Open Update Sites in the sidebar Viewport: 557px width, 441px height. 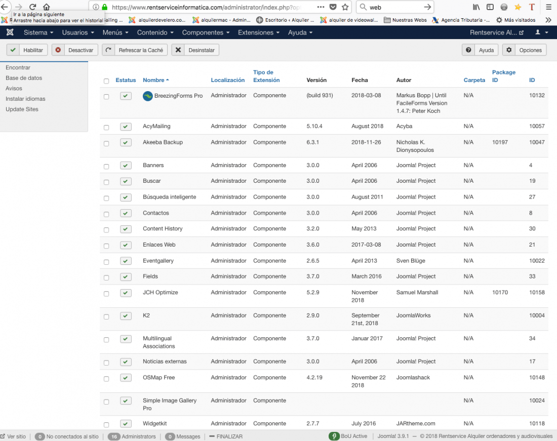coord(22,109)
